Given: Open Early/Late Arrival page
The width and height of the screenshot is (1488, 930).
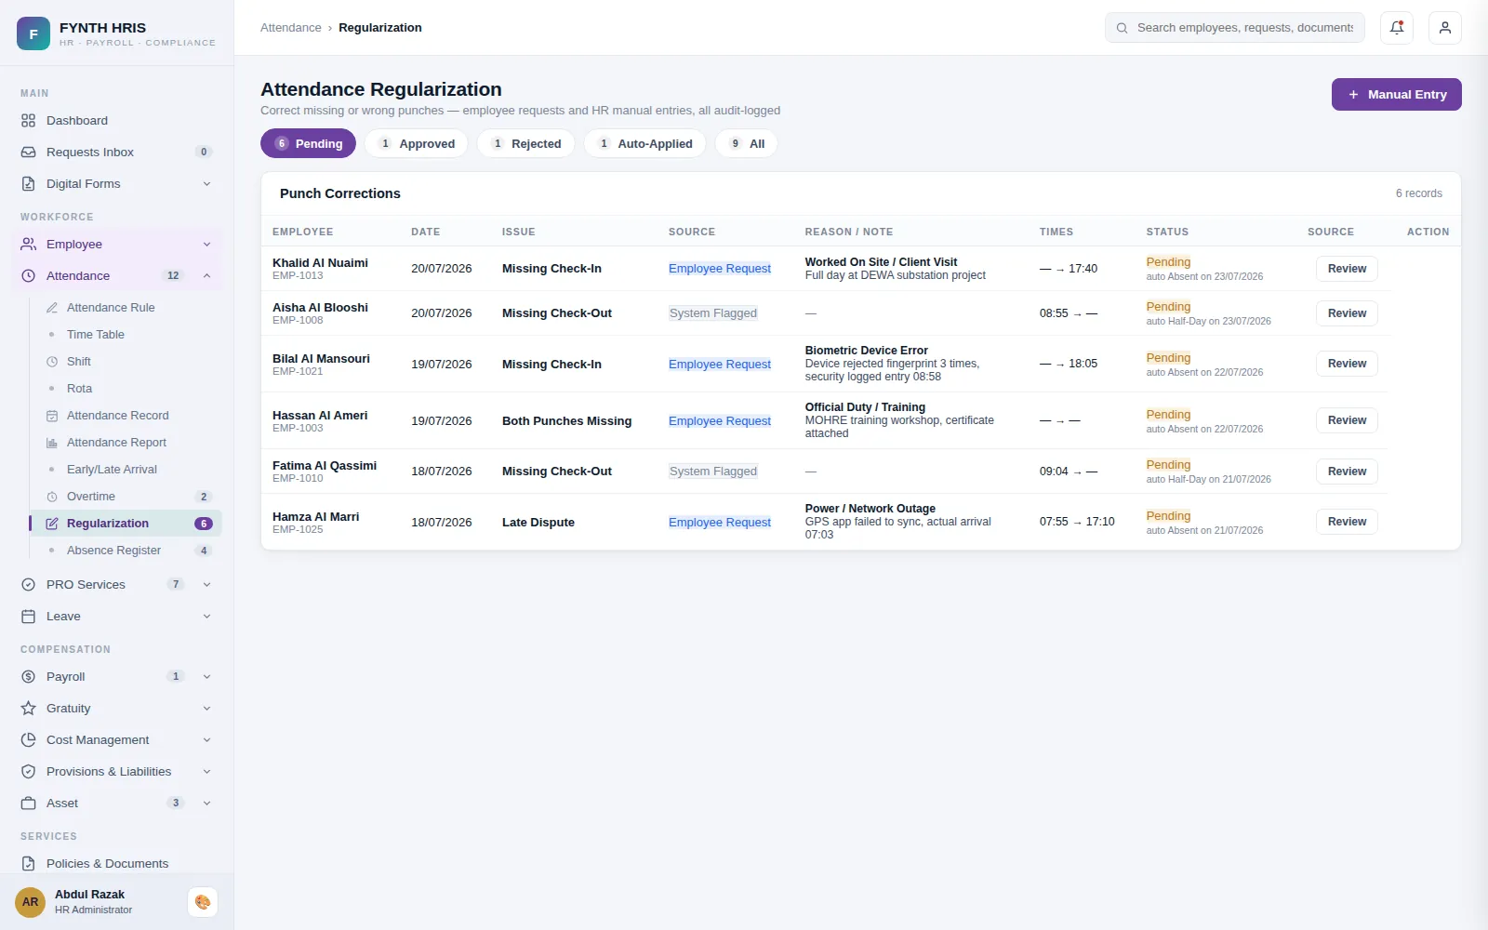Looking at the screenshot, I should pos(126,470).
